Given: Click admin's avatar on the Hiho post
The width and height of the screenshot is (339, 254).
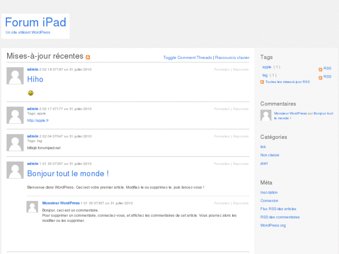Looking at the screenshot, I should click(x=15, y=76).
